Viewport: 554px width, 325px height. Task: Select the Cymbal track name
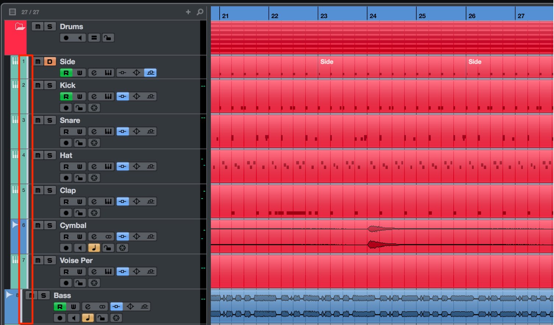click(73, 225)
